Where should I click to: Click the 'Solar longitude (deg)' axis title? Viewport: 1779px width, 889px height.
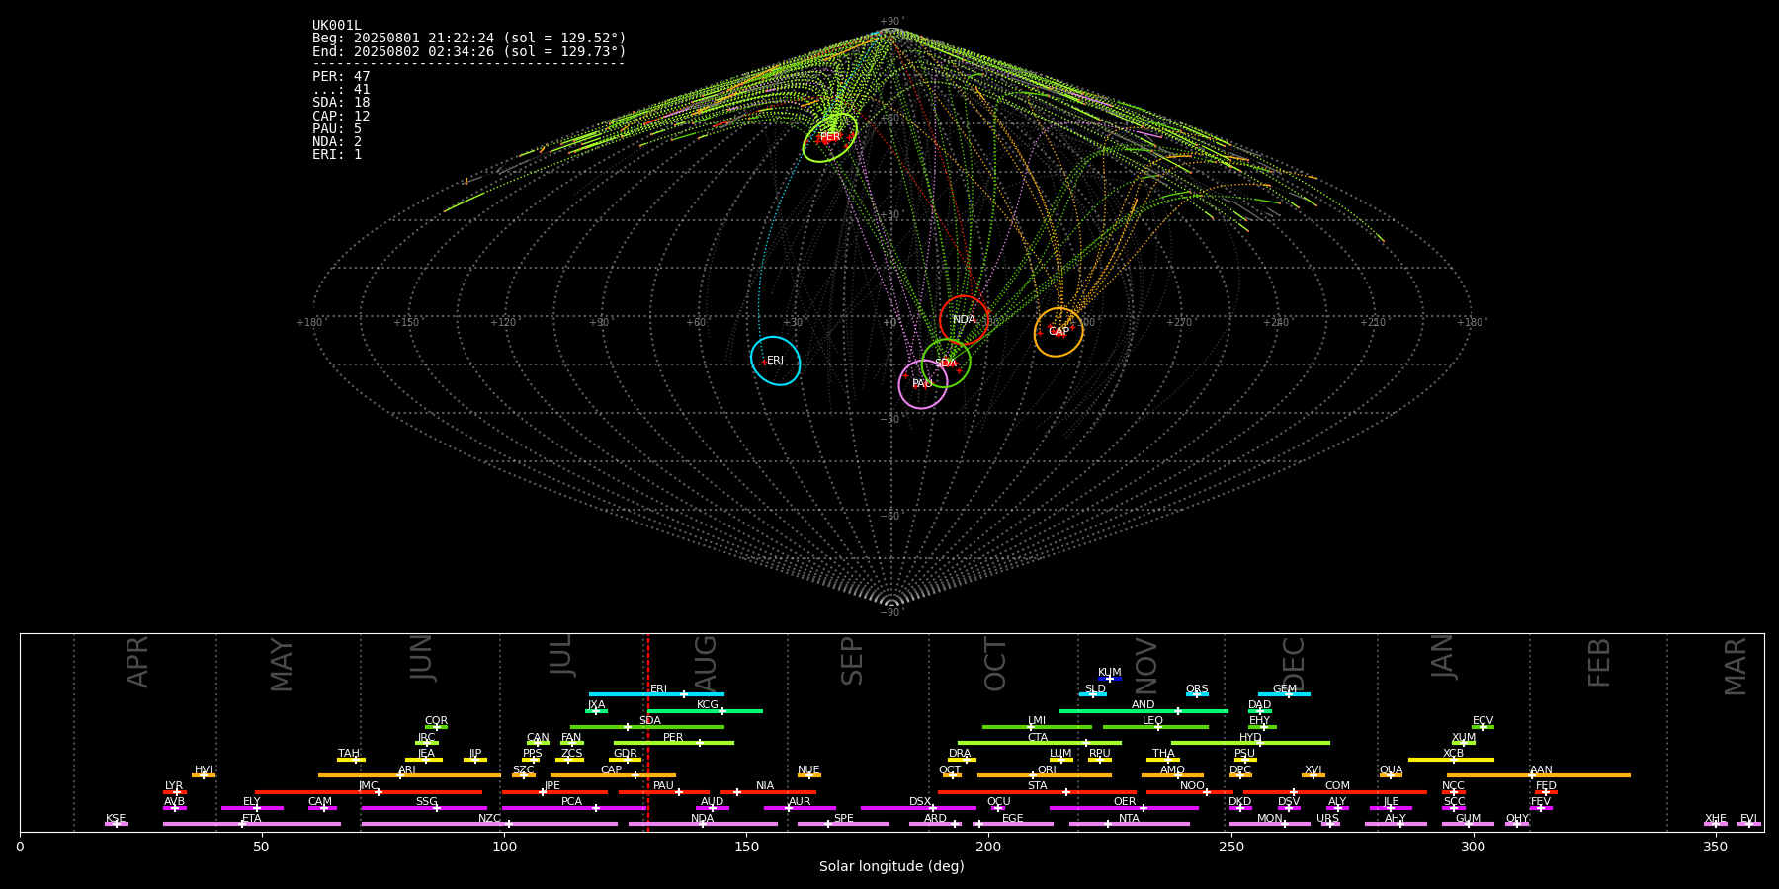coord(891,867)
